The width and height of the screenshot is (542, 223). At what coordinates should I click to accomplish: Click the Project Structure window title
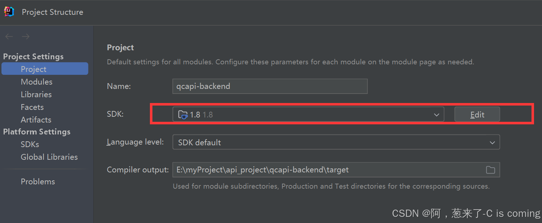click(52, 12)
